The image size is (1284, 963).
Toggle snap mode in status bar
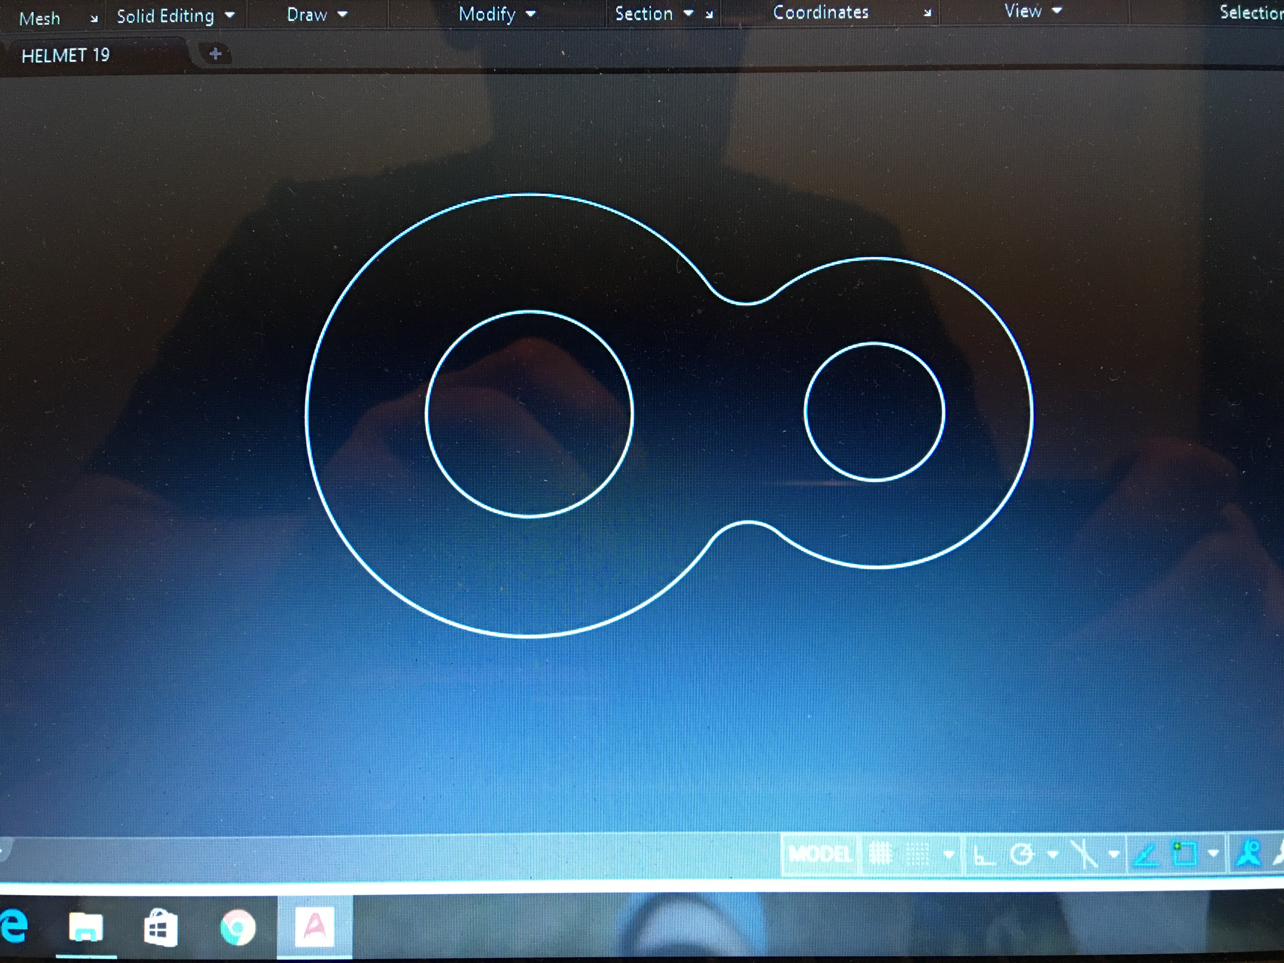click(x=918, y=854)
